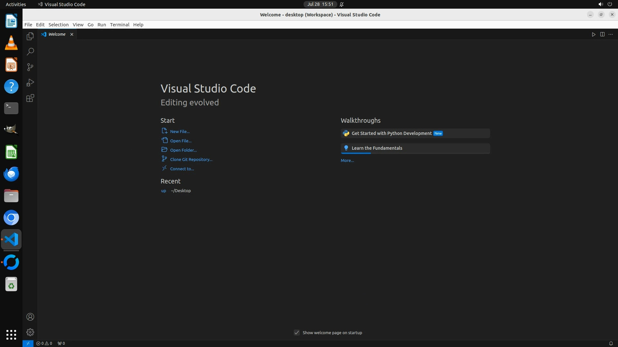Open the errors and warnings problems indicator
Screen dimensions: 618x347
tap(44, 343)
